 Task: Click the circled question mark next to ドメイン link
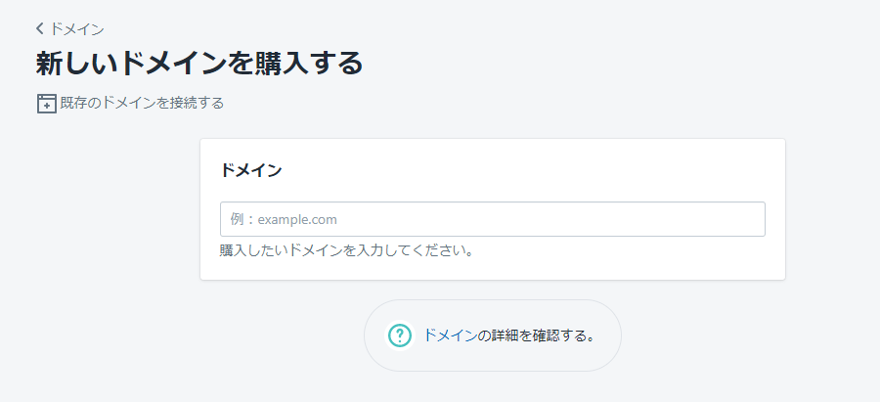click(400, 335)
